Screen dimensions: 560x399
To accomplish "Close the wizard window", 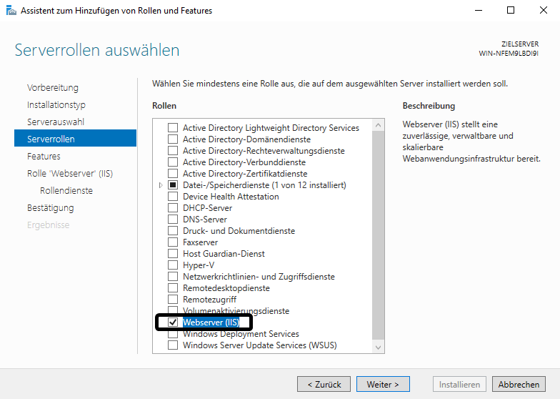I will (543, 10).
